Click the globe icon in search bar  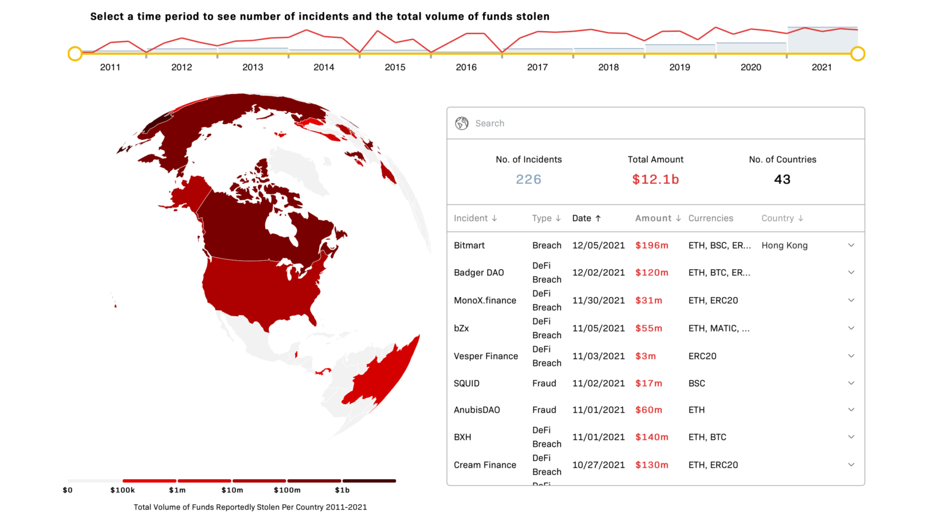point(462,123)
